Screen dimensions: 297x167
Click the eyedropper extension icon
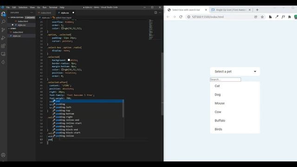(x=277, y=17)
